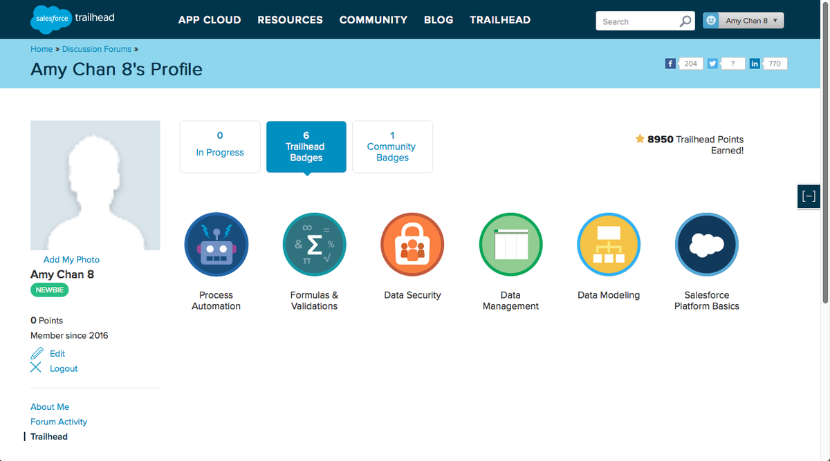Share on Twitter icon
Viewport: 830px width, 461px height.
[x=712, y=64]
